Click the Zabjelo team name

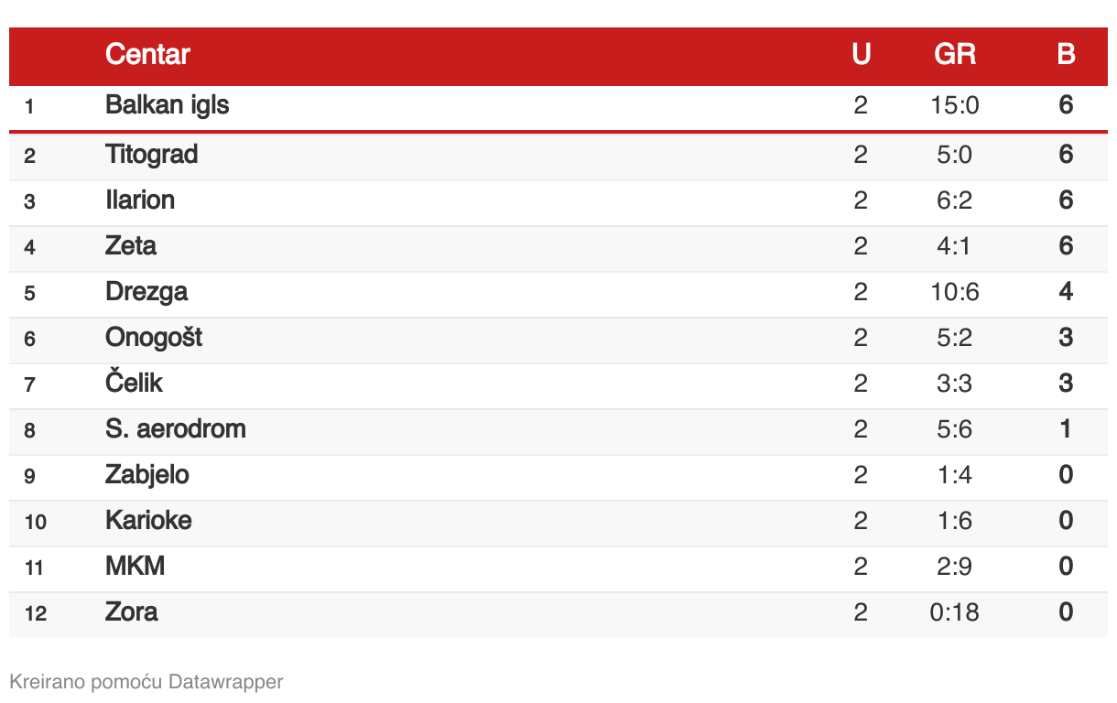pyautogui.click(x=147, y=475)
